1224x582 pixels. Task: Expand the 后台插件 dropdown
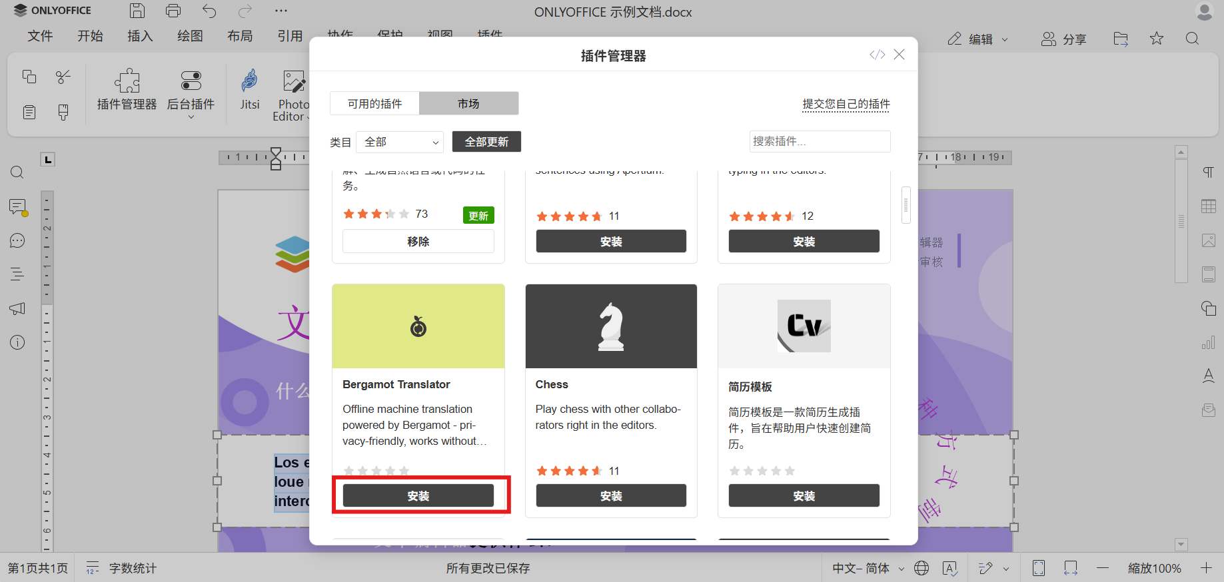(191, 93)
